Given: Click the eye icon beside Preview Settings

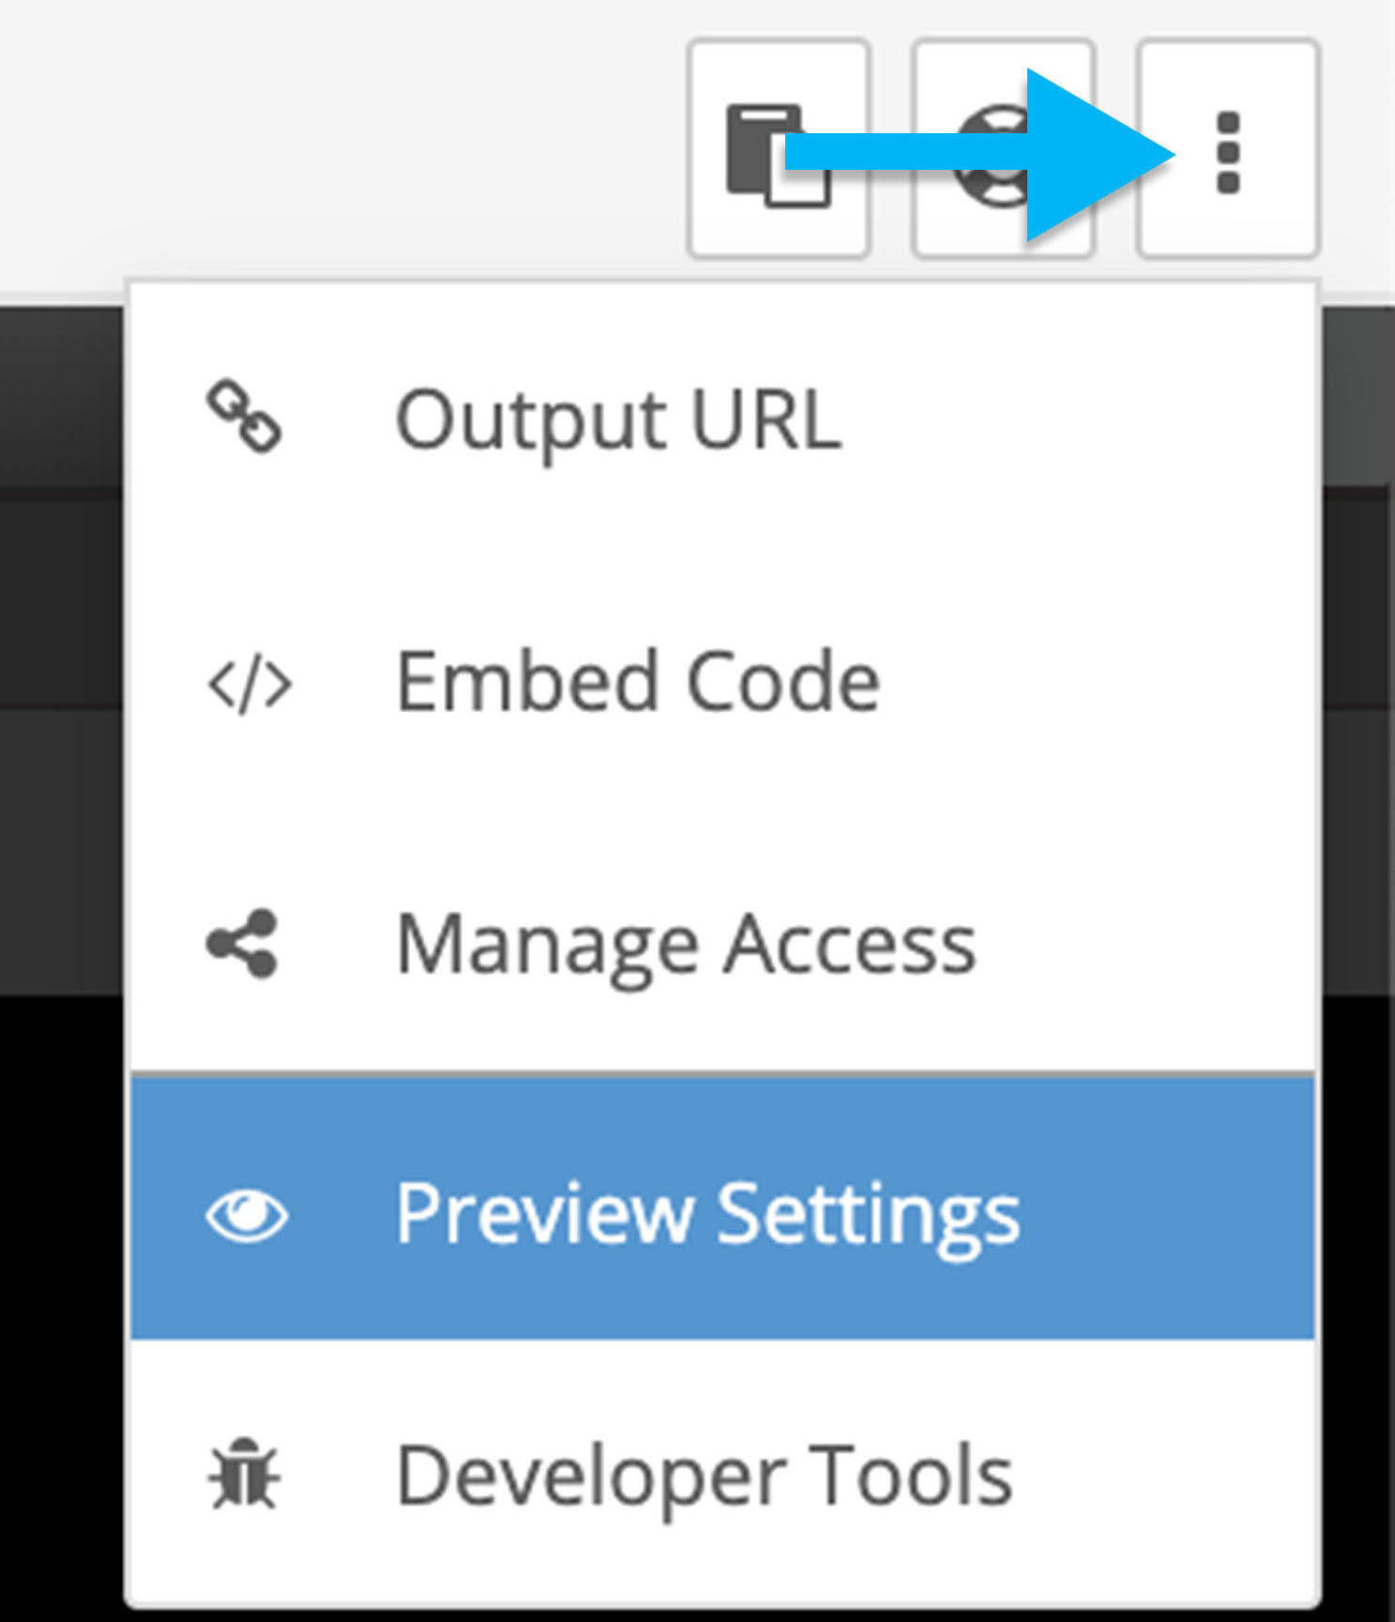Looking at the screenshot, I should [247, 1215].
